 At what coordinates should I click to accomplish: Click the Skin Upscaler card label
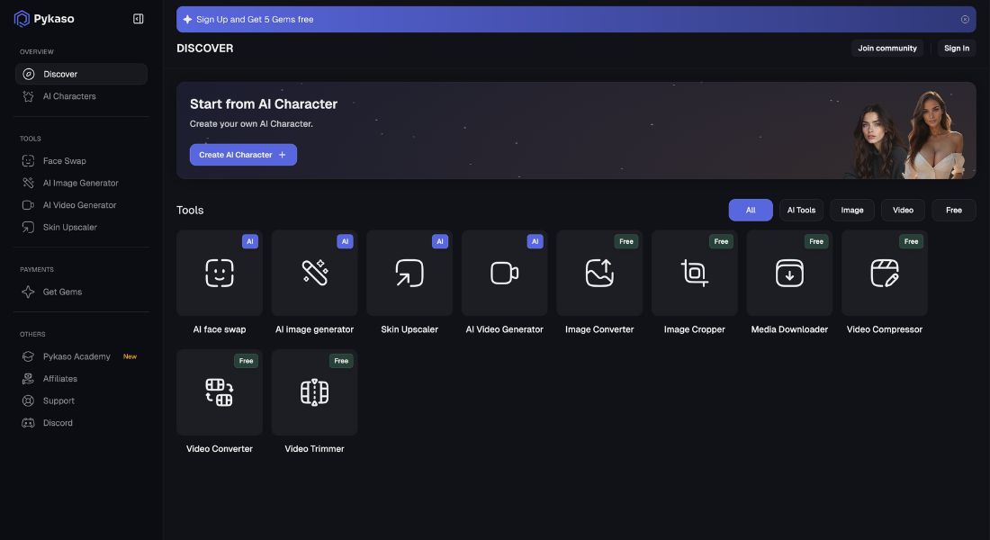point(409,329)
